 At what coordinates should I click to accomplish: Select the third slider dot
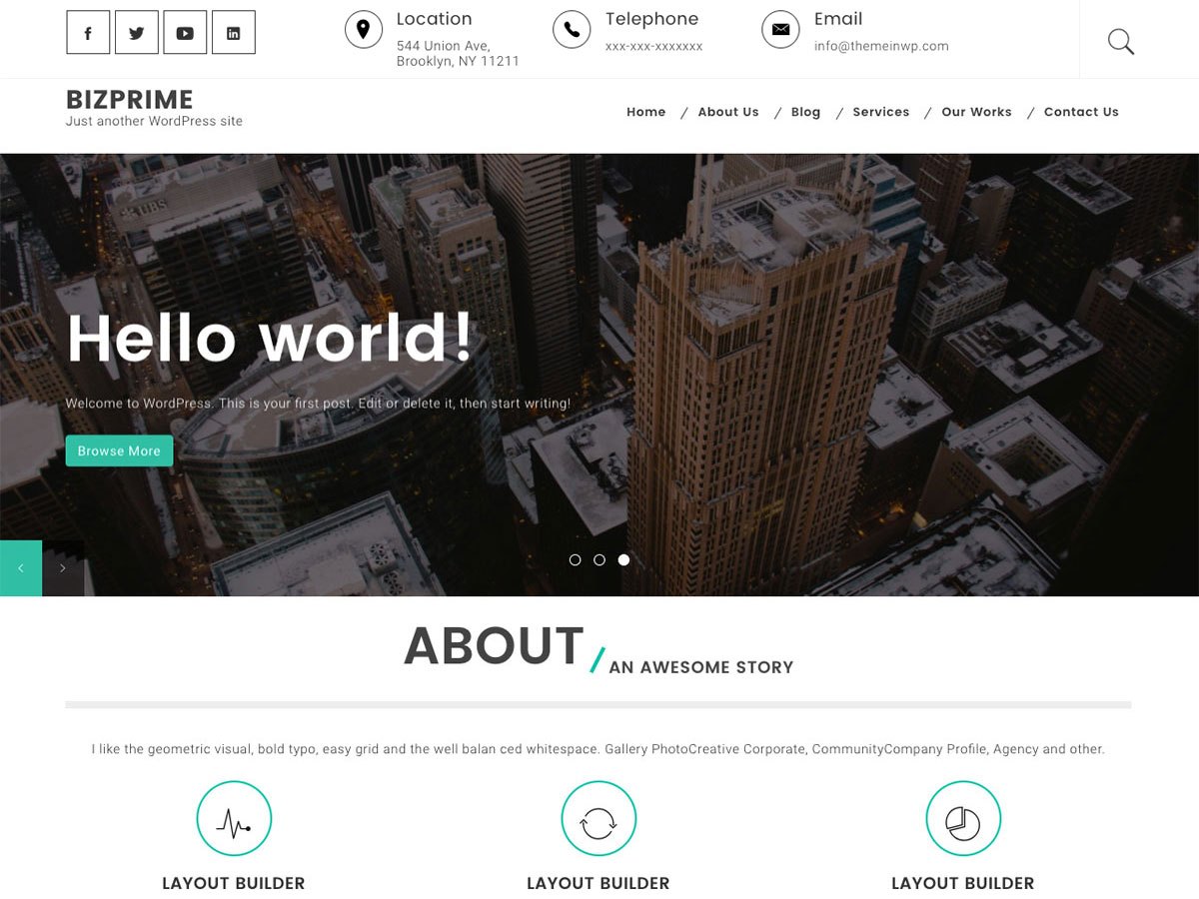623,560
